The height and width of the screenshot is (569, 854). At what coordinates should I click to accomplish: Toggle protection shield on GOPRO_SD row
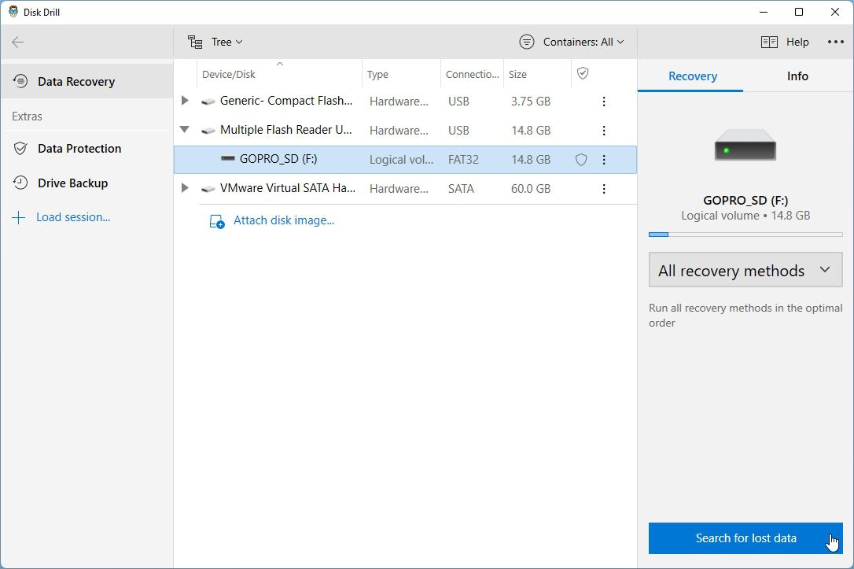pyautogui.click(x=581, y=160)
